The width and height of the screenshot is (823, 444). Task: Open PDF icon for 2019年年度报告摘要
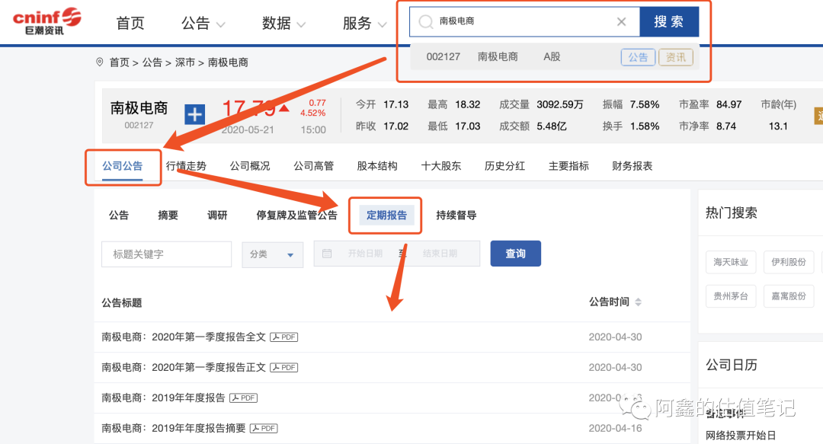tap(264, 428)
